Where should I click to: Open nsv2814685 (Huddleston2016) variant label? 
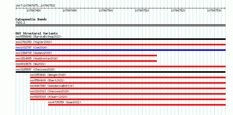tap(37, 58)
